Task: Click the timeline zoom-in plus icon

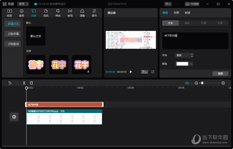Action: tap(223, 83)
